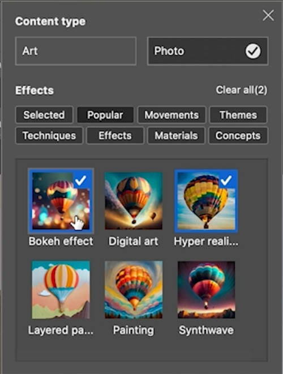The image size is (283, 374).
Task: Click the checkmark on Bokeh effect
Action: pyautogui.click(x=80, y=180)
